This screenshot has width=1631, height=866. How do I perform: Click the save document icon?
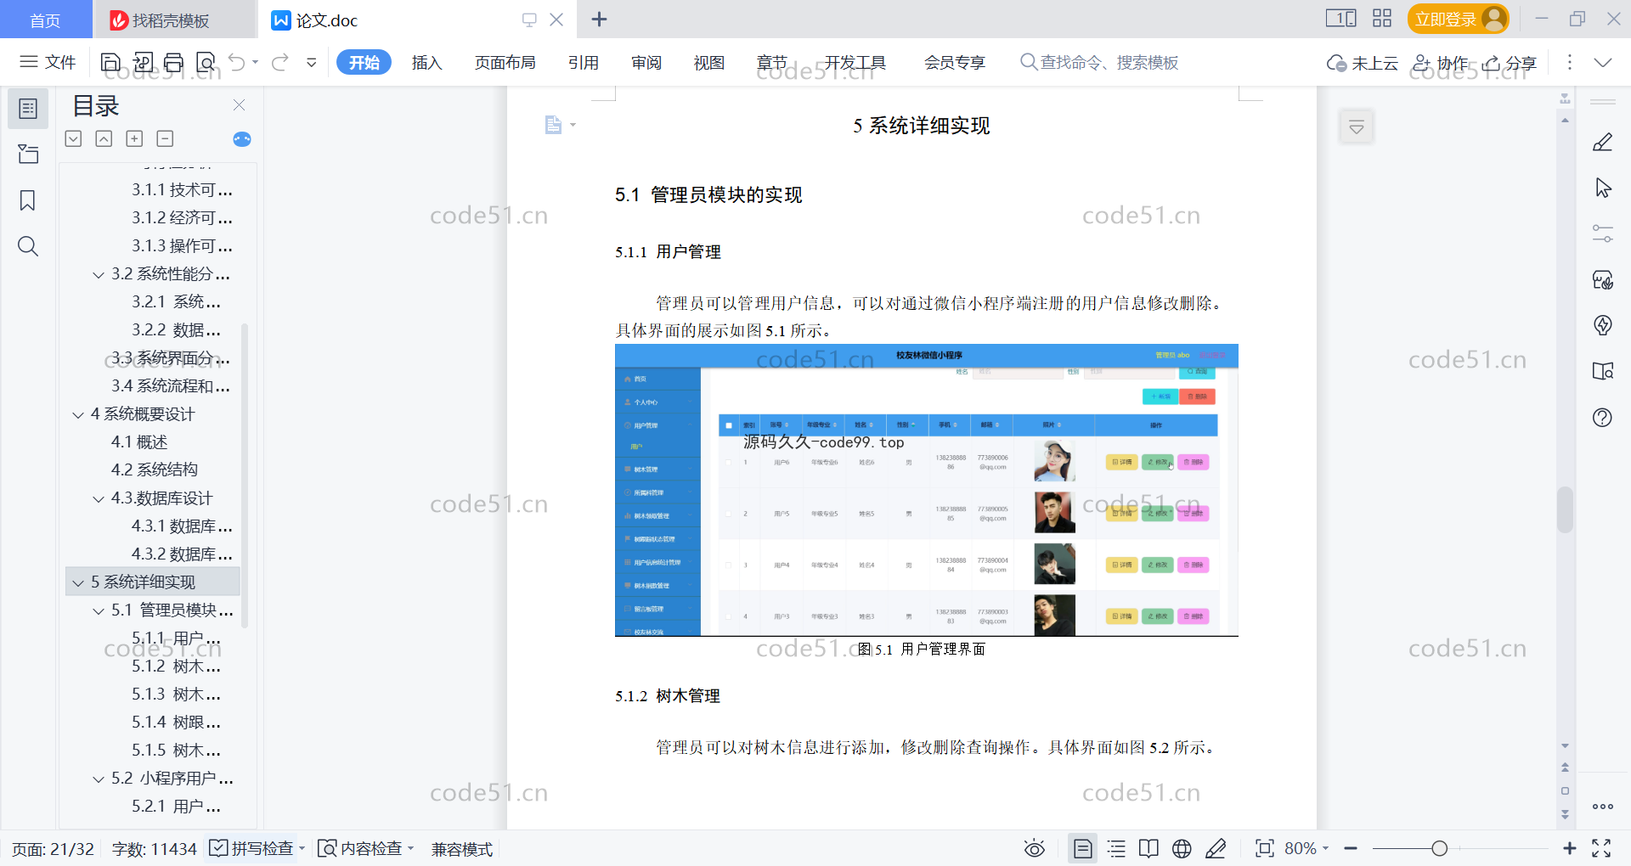click(x=110, y=62)
